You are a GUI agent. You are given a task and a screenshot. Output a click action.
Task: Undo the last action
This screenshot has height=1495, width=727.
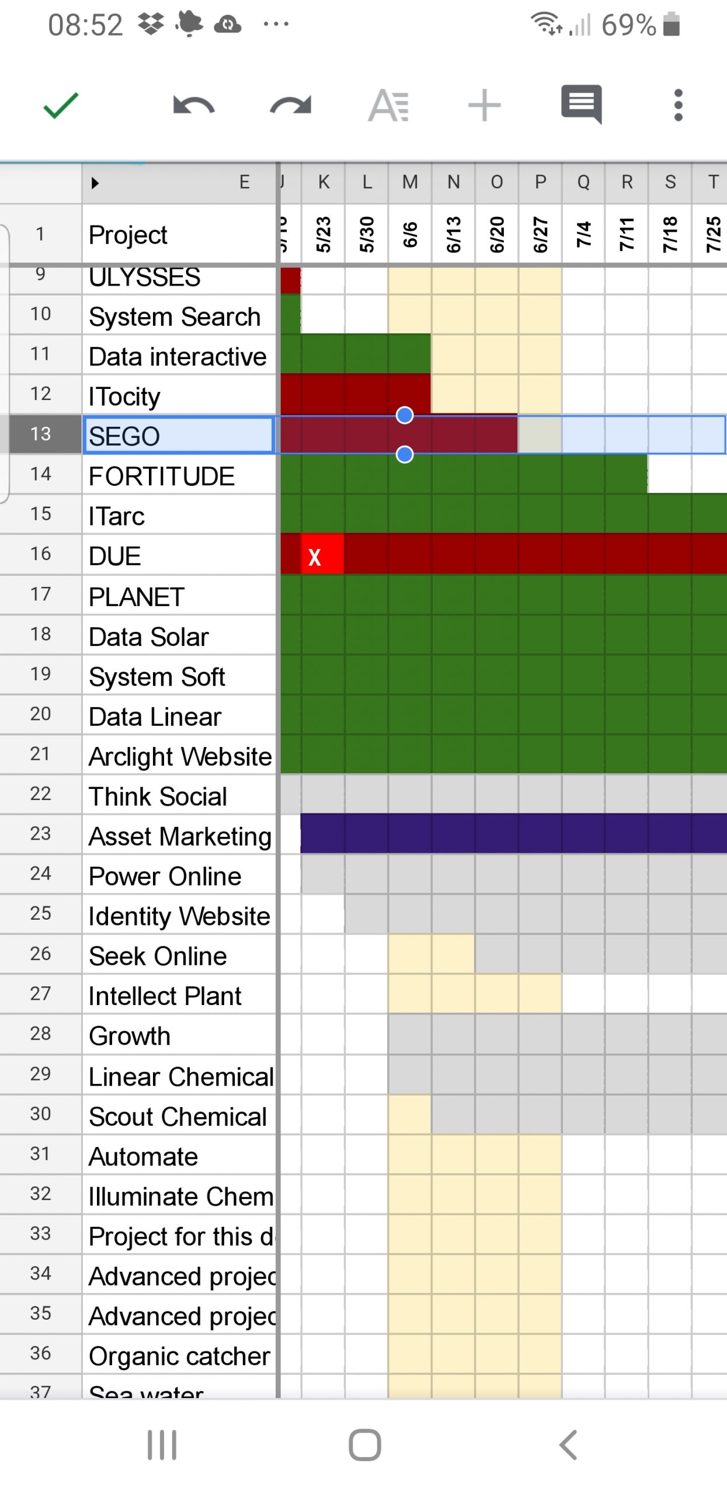pyautogui.click(x=194, y=106)
